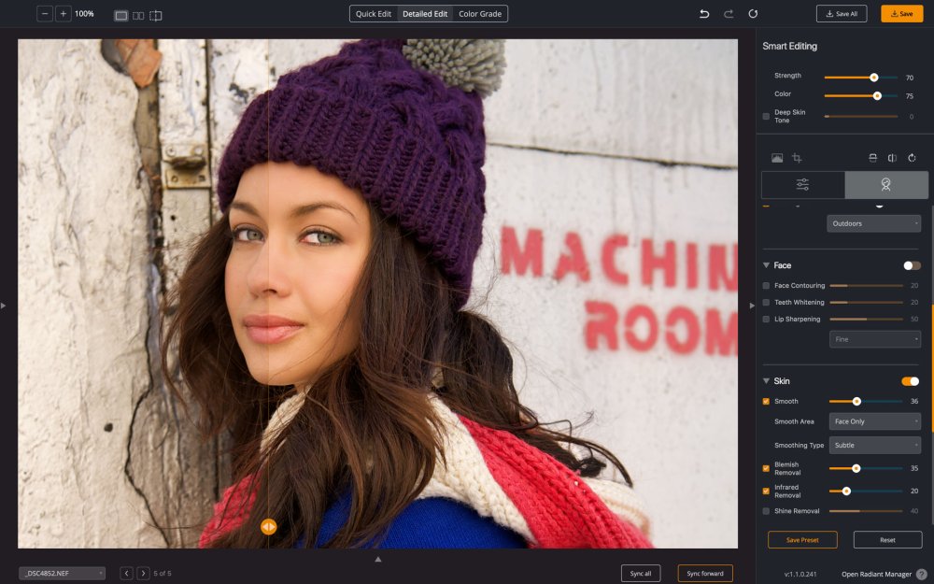Flip the image vertically
This screenshot has height=584, width=934.
tap(872, 158)
